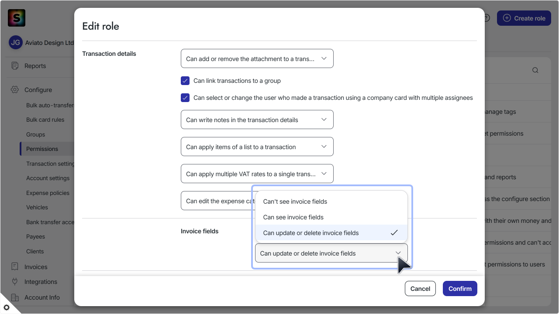Viewport: 559px width, 314px height.
Task: Open Permissions sidebar item
Action: [42, 149]
